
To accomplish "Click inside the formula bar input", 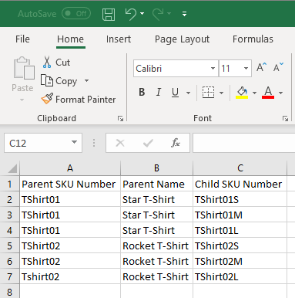I will [243, 143].
